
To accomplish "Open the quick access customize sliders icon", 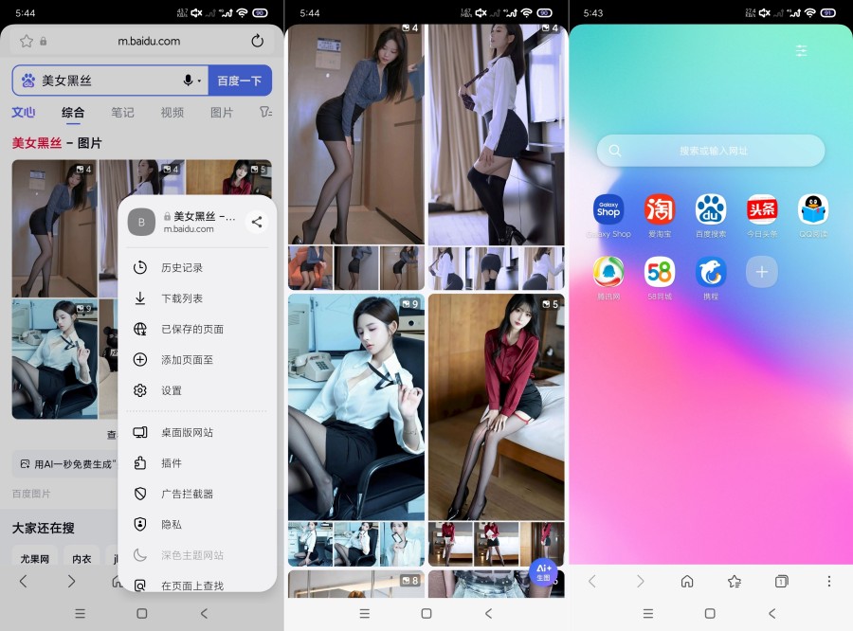I will pos(802,51).
